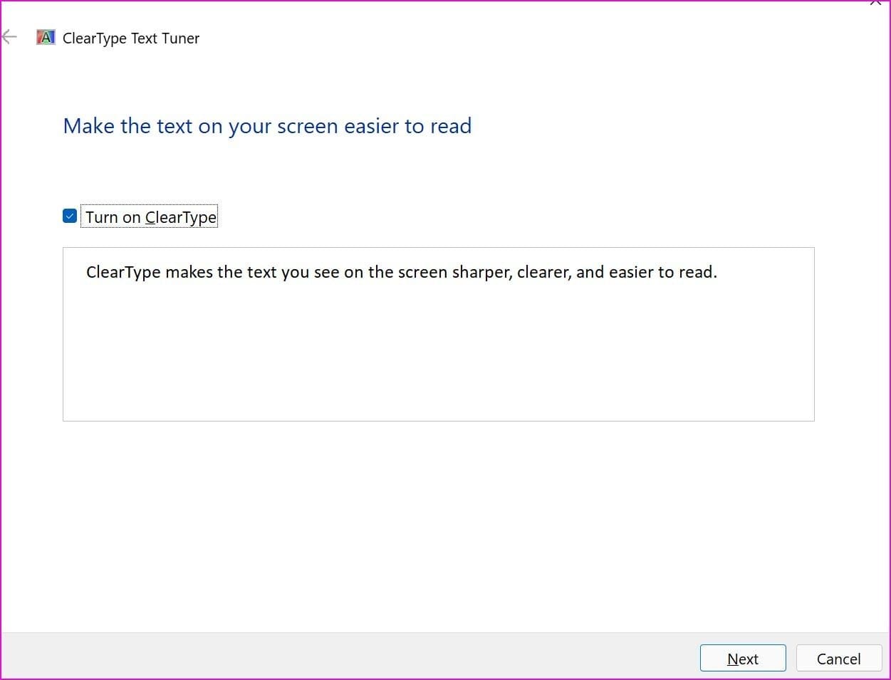This screenshot has width=891, height=680.
Task: Click the Next button
Action: 743,659
